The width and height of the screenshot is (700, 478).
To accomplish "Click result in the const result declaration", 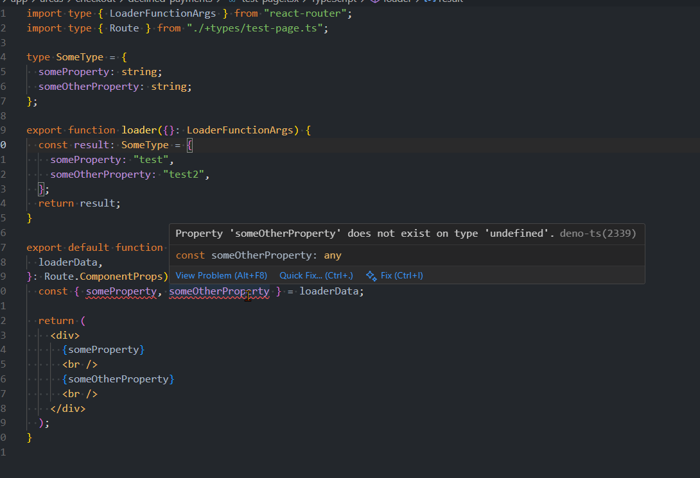I will [x=92, y=145].
